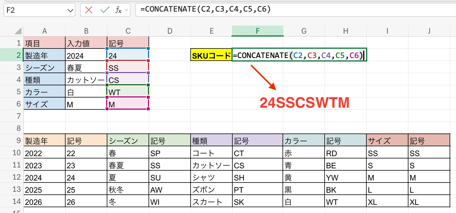Click cell H14 containing WT

click(x=345, y=202)
